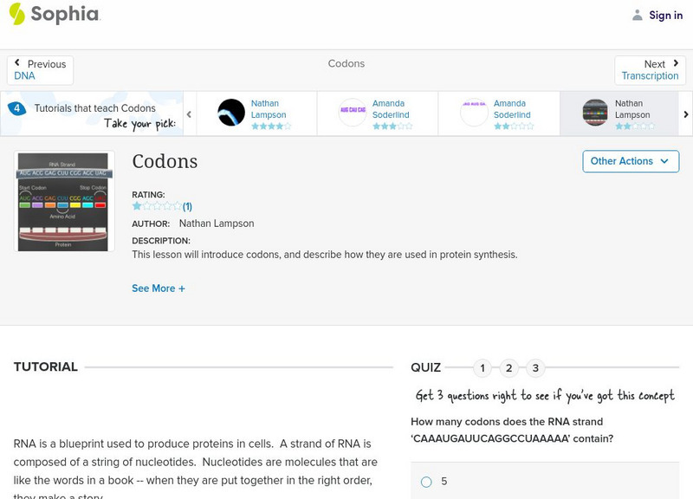Click the first star in the lesson rating
This screenshot has width=693, height=499.
[137, 206]
